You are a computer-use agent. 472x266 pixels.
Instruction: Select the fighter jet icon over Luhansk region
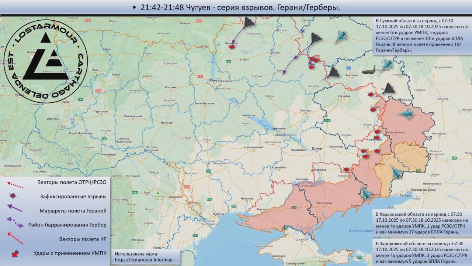406,114
